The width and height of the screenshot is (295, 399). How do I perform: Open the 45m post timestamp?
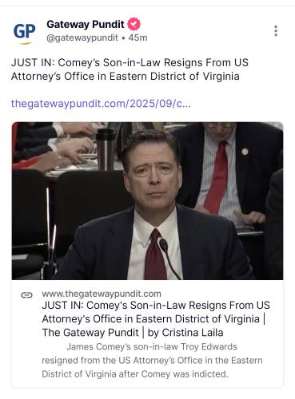tap(138, 38)
